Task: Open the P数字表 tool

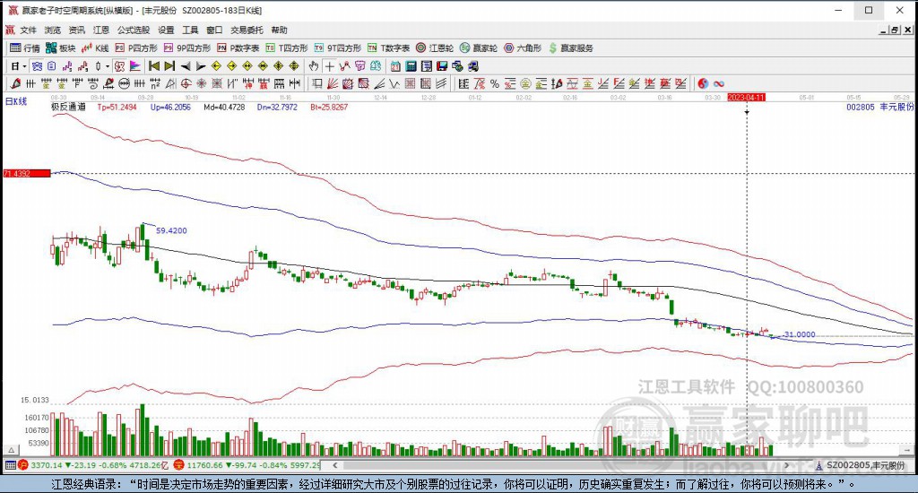Action: (238, 48)
